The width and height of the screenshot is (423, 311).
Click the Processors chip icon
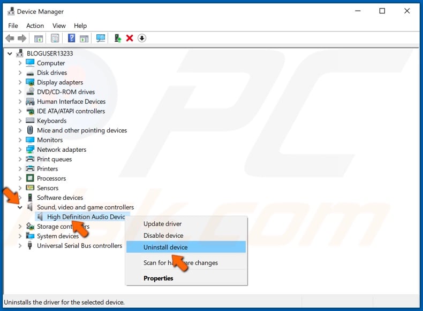(30, 178)
